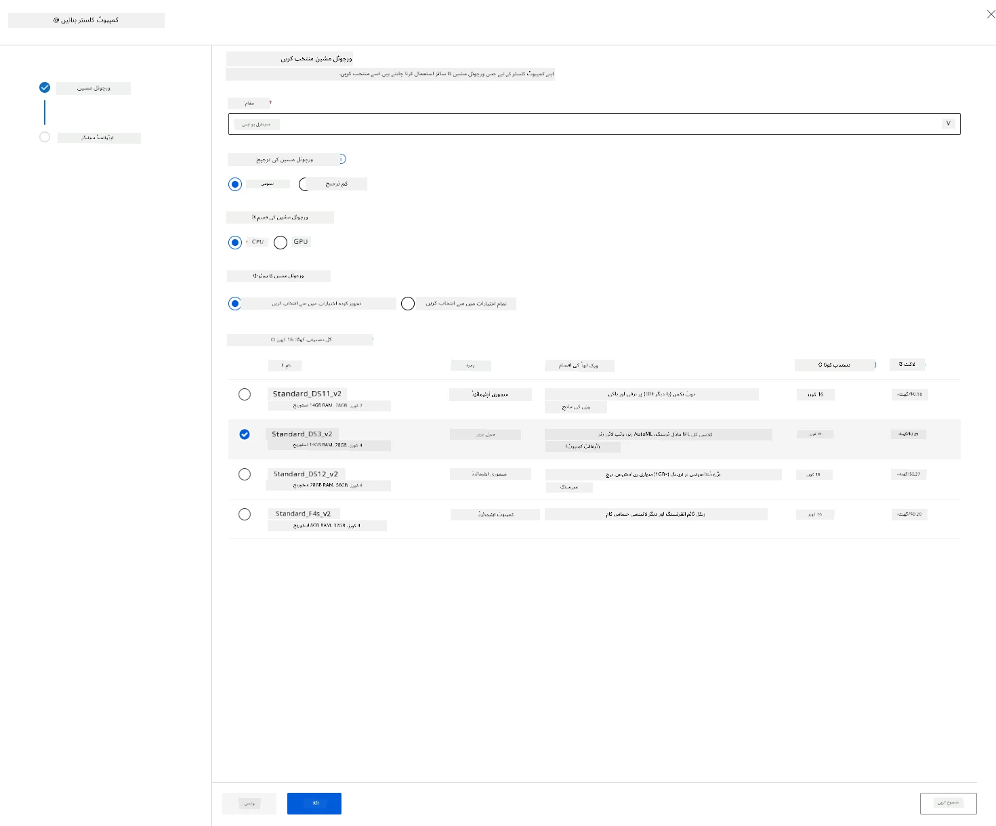Click the Compute optimized category cell for F4s_v2
The height and width of the screenshot is (826, 996).
coord(495,514)
